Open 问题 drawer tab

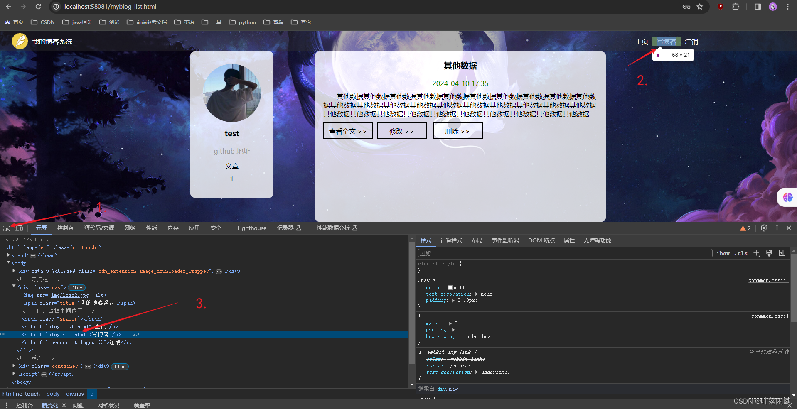point(78,405)
